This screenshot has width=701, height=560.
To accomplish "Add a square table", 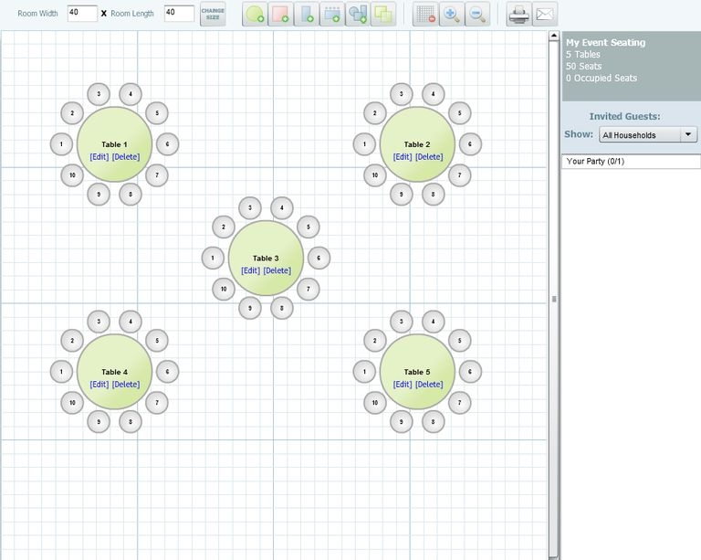I will pos(280,15).
